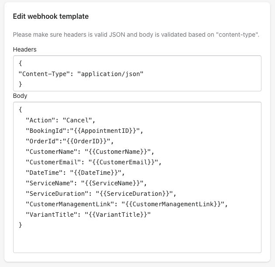Screen dimensions: 275x267
Task: Click the Headers text area
Action: coord(137,73)
